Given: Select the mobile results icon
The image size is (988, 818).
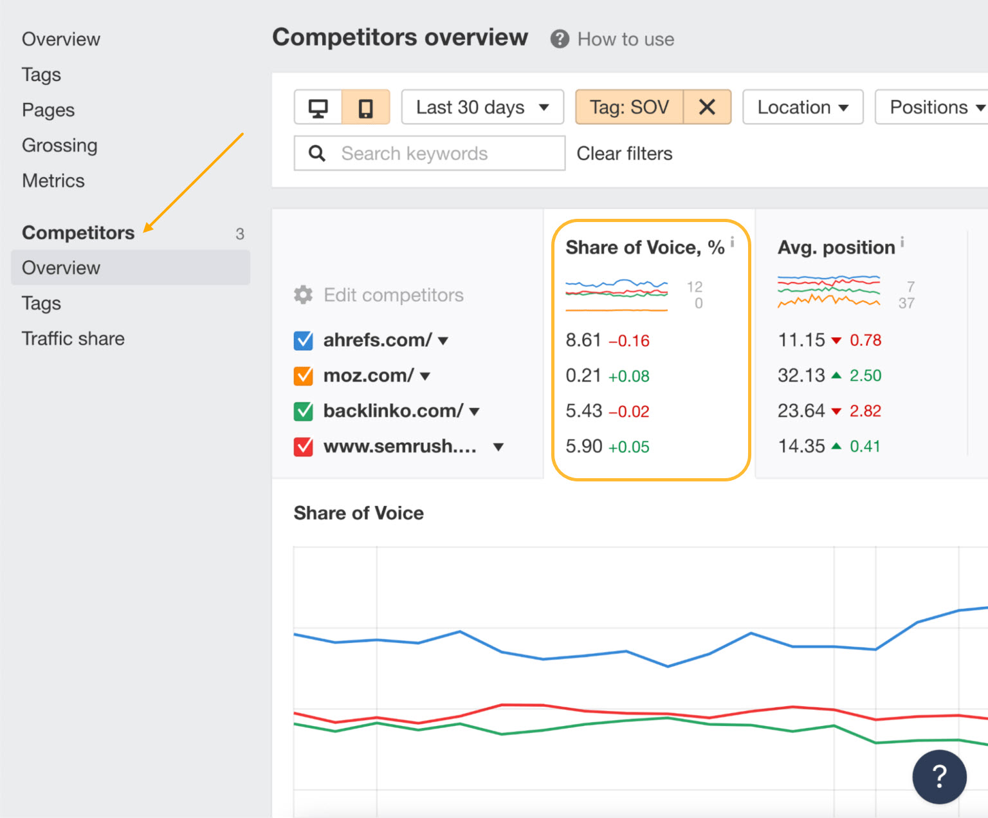Looking at the screenshot, I should pyautogui.click(x=365, y=107).
